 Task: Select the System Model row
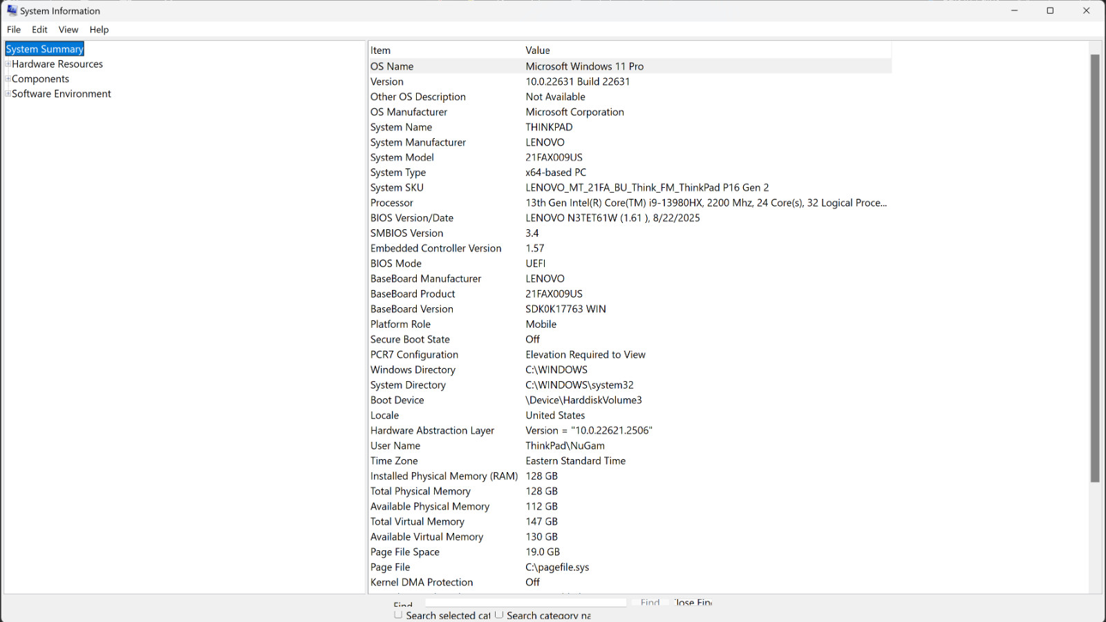click(x=630, y=157)
